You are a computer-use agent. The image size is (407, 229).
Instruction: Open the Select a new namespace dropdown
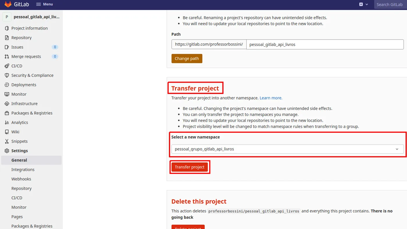288,149
